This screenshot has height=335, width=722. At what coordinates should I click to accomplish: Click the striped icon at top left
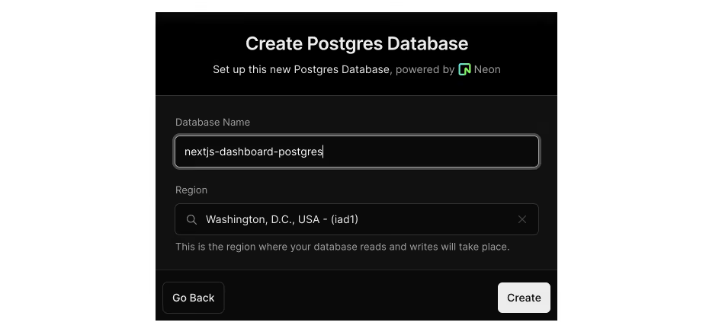[201, 6]
